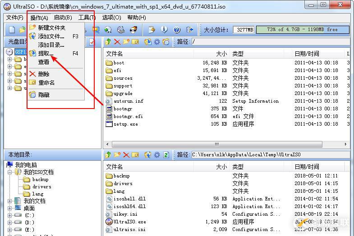Click refresh icon in local pane toolbar
The height and width of the screenshot is (236, 354).
click(x=166, y=155)
